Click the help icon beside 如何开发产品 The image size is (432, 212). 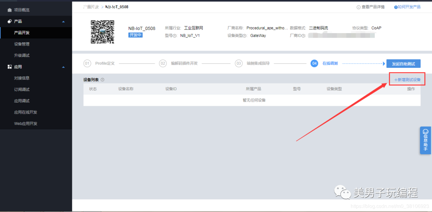(396, 7)
